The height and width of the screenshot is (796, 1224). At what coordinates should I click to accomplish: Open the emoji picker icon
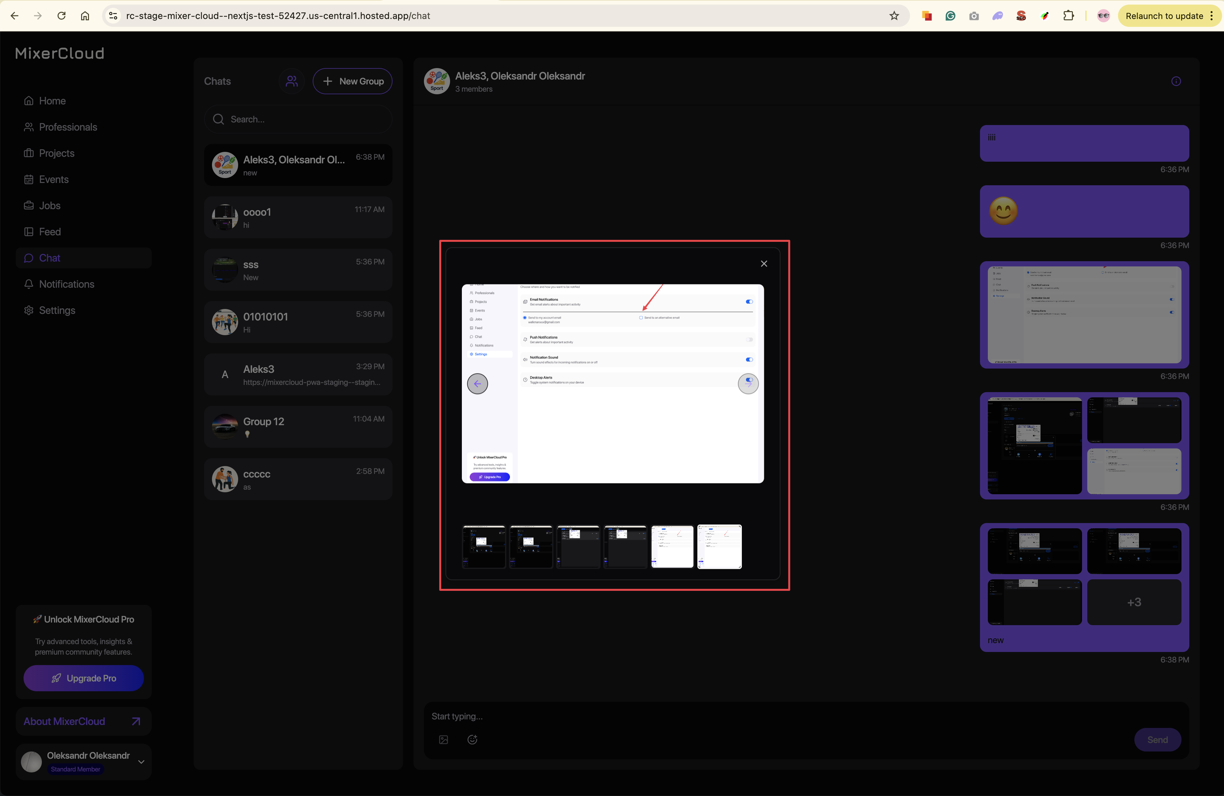pos(472,739)
